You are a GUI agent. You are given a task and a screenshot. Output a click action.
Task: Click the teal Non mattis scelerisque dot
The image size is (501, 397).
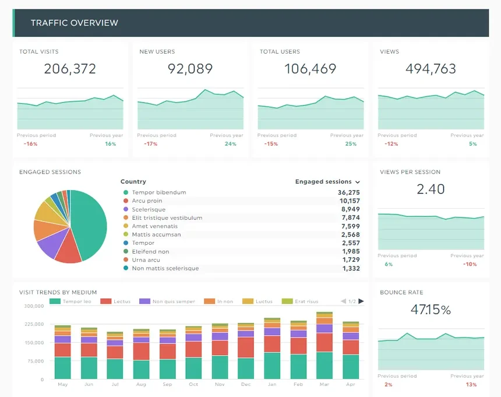[125, 269]
